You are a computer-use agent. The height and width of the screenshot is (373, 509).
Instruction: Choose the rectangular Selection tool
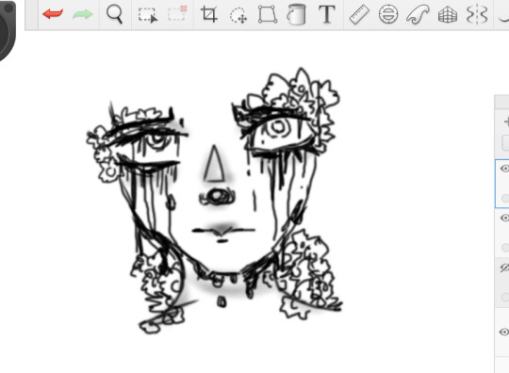click(148, 15)
